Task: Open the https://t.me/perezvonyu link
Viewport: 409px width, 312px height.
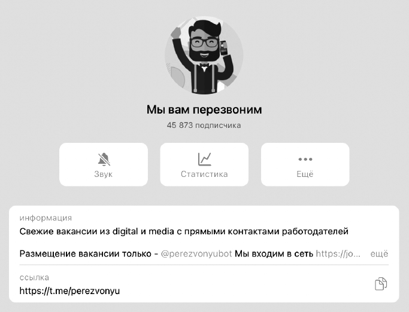Action: click(x=69, y=290)
